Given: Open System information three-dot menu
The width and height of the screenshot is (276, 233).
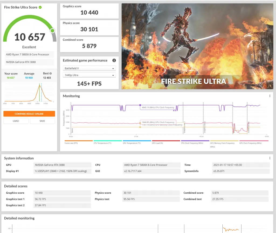Looking at the screenshot, I should 270,158.
